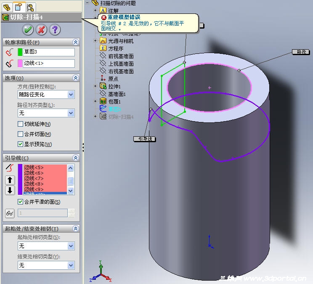This screenshot has height=284, width=313.
Task: Expand the 注解 tree node
Action: coord(95,10)
